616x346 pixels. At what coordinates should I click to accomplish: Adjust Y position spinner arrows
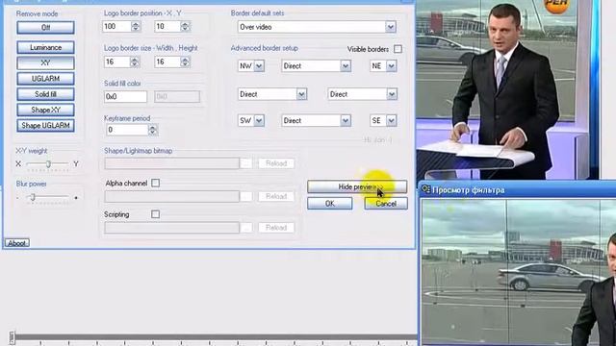pyautogui.click(x=185, y=26)
